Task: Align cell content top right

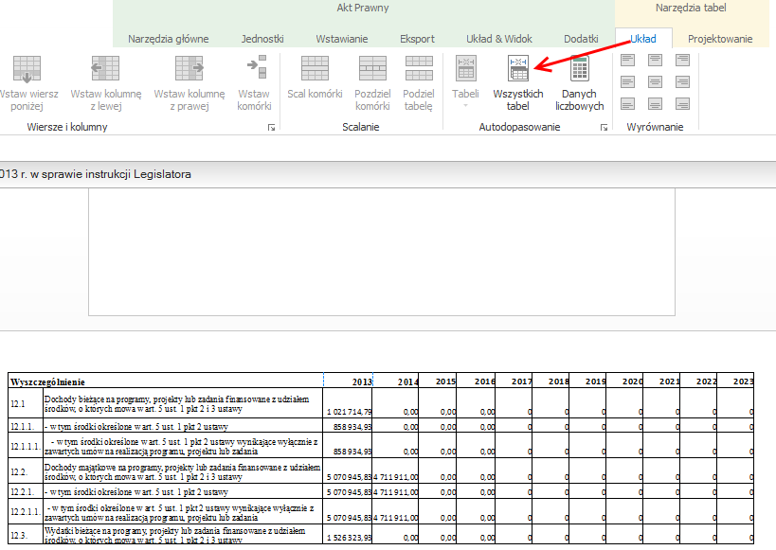Action: point(682,61)
